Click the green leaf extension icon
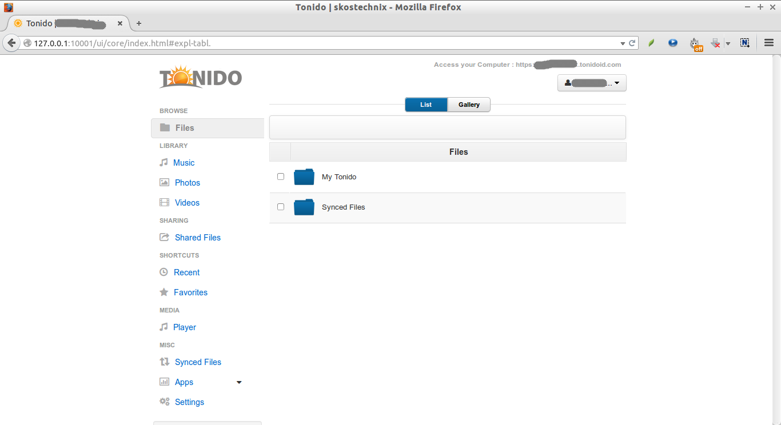This screenshot has height=425, width=781. point(651,43)
